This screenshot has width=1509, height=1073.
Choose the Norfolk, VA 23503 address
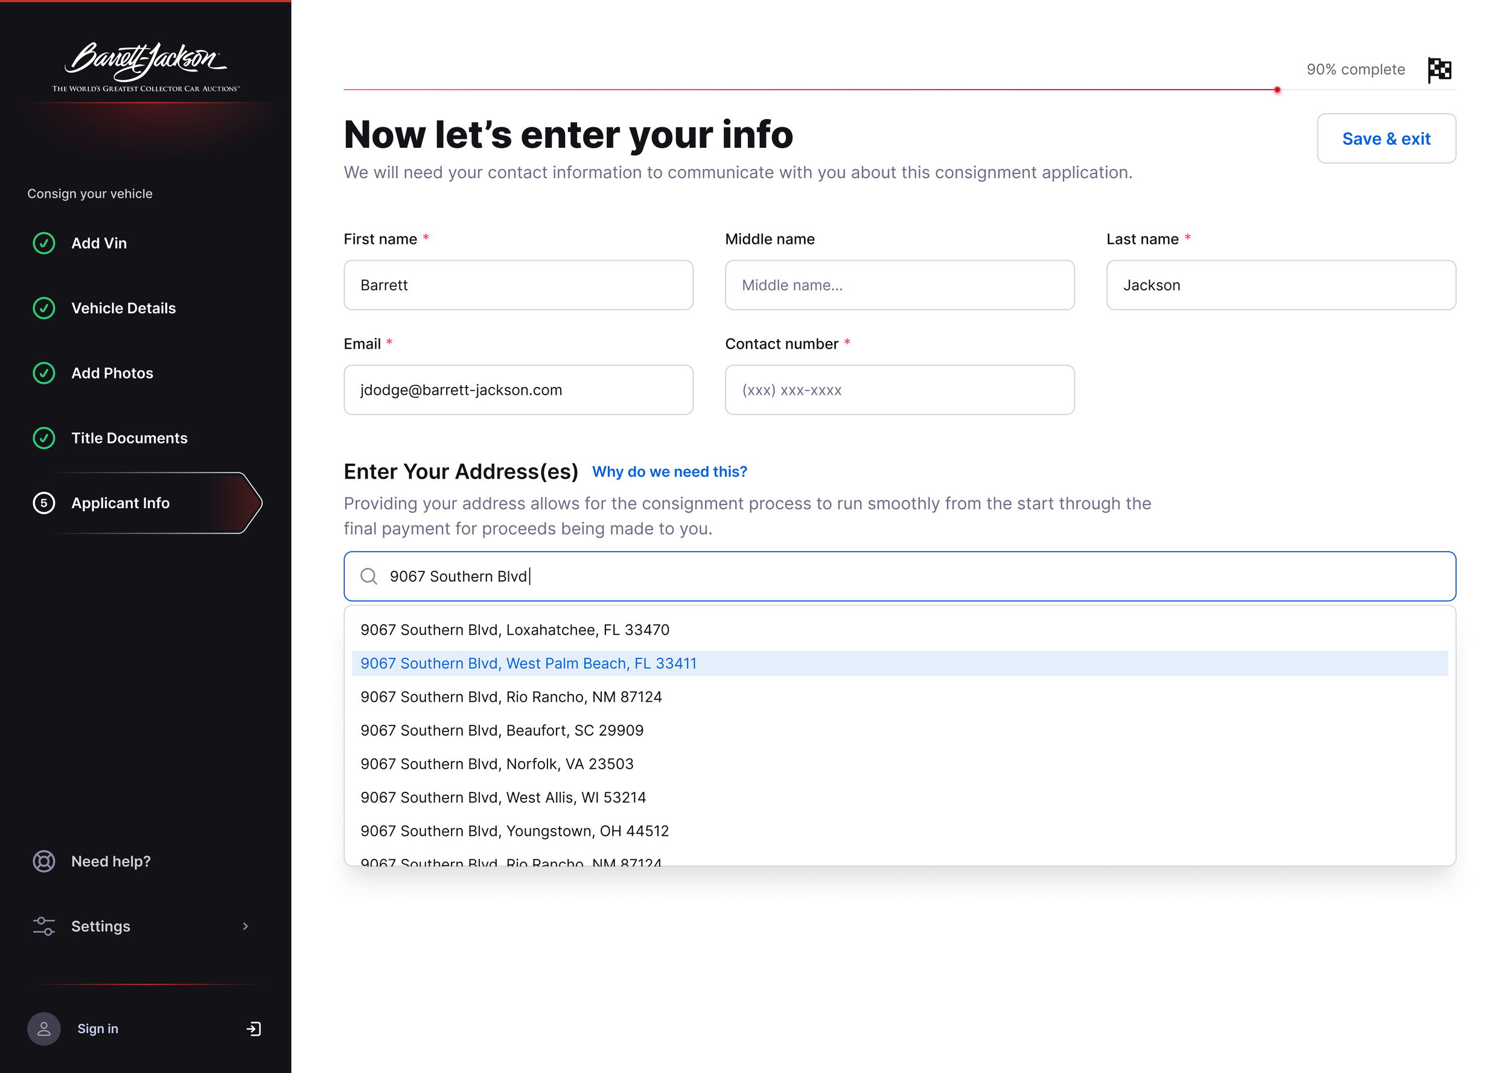click(x=900, y=764)
